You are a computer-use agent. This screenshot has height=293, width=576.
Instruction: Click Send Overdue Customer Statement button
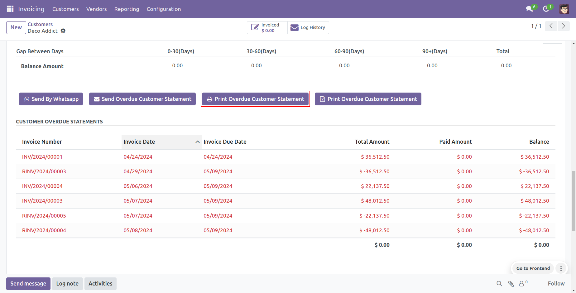tap(142, 99)
